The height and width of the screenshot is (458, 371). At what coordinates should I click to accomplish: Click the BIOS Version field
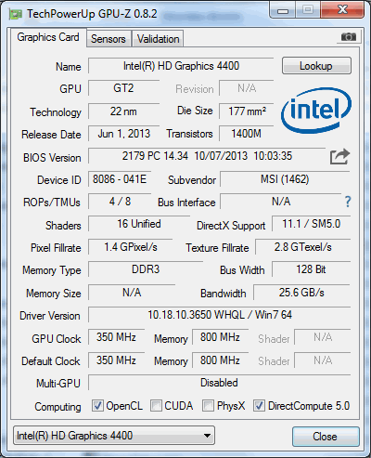pyautogui.click(x=207, y=156)
